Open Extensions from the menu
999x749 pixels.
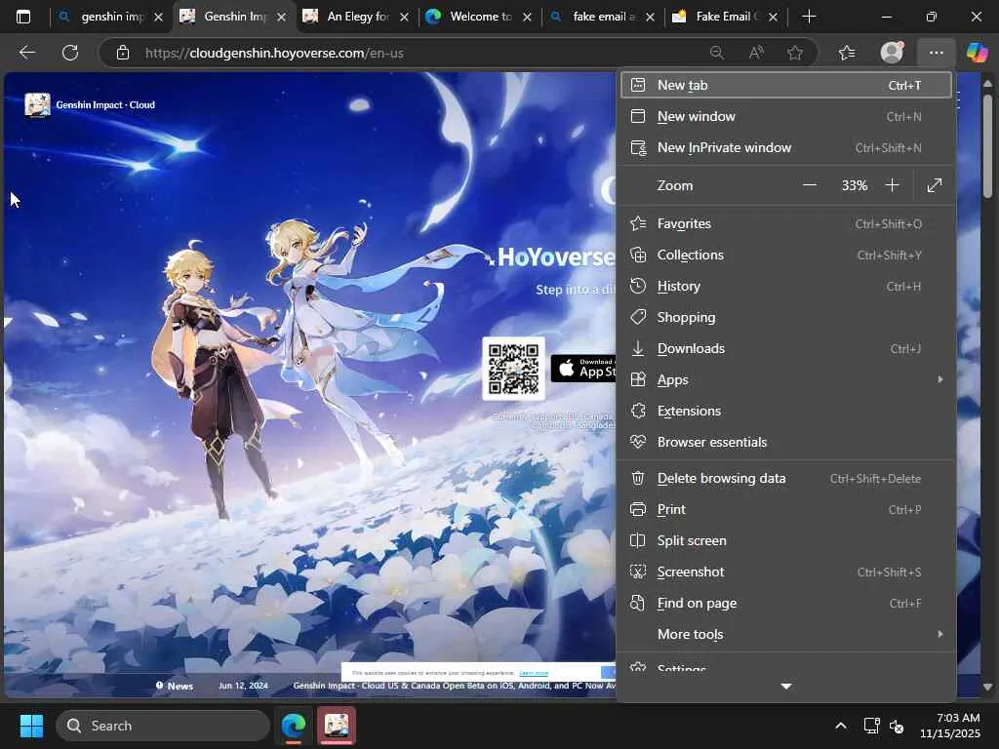pos(786,411)
